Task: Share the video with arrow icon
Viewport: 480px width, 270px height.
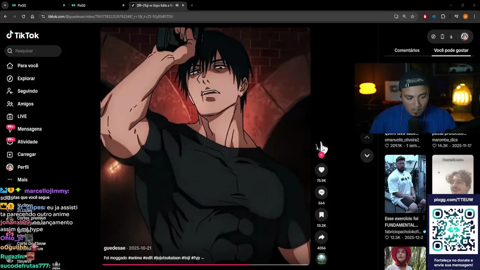Action: tap(321, 237)
